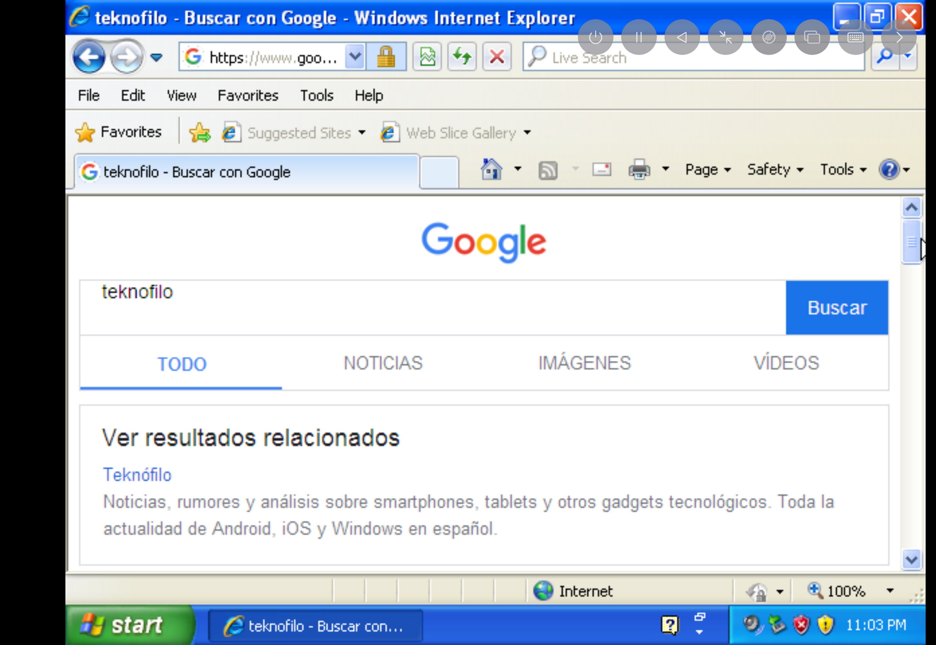Viewport: 936px width, 645px height.
Task: Open the recent pages dropdown arrow
Action: 156,58
